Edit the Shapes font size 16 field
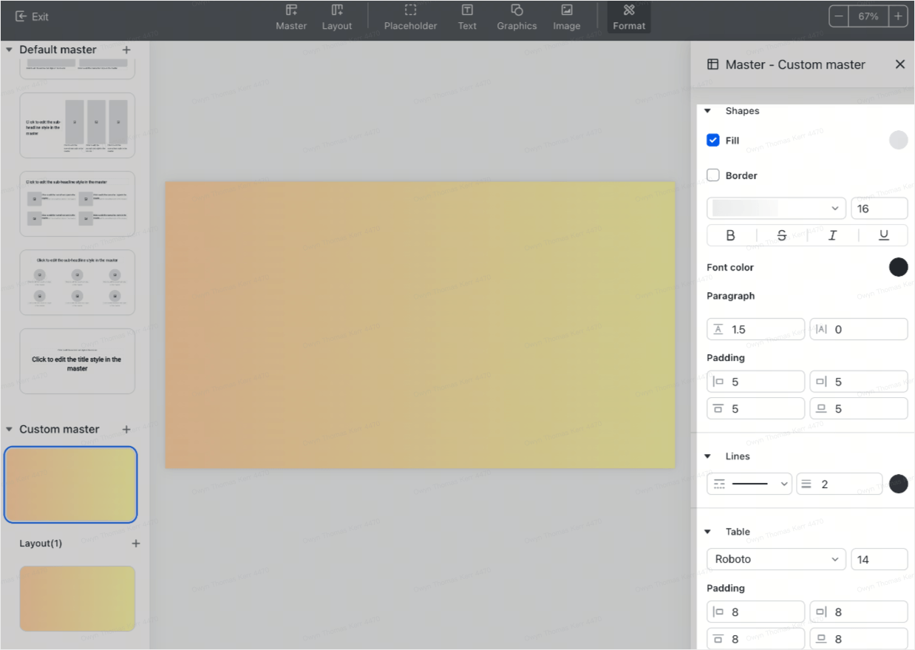This screenshot has height=650, width=915. [880, 209]
